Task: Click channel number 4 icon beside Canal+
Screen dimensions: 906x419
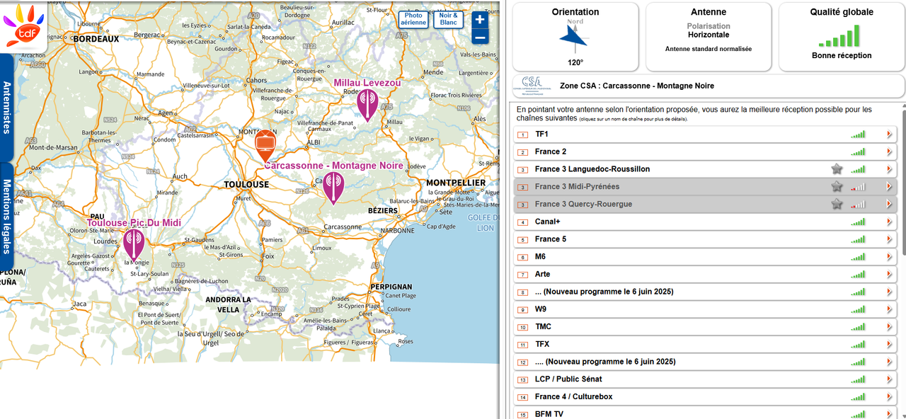Action: (523, 222)
